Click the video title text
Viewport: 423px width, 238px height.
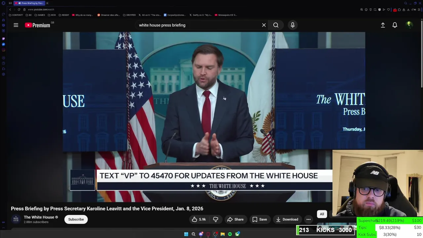[x=107, y=209]
